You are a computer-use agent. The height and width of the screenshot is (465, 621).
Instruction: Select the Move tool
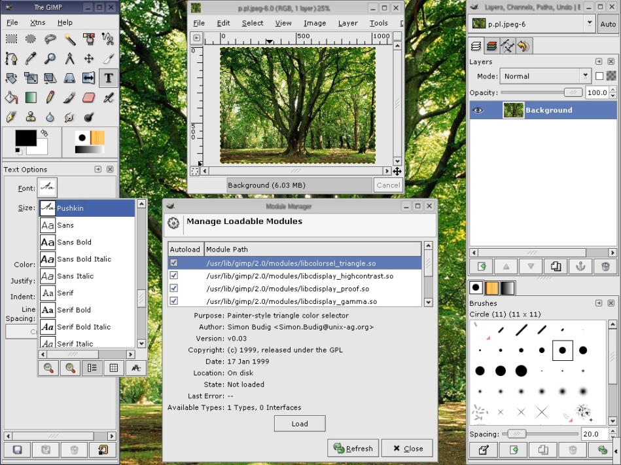89,59
